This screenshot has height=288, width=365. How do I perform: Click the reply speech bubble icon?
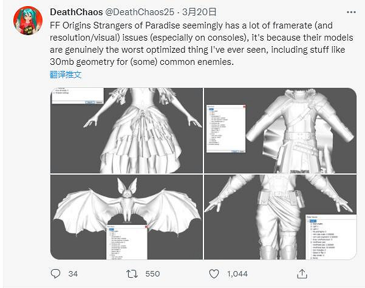tap(56, 273)
